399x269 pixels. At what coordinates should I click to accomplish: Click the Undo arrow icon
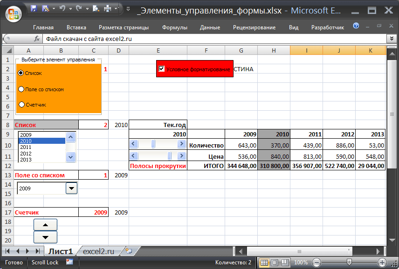(62, 8)
